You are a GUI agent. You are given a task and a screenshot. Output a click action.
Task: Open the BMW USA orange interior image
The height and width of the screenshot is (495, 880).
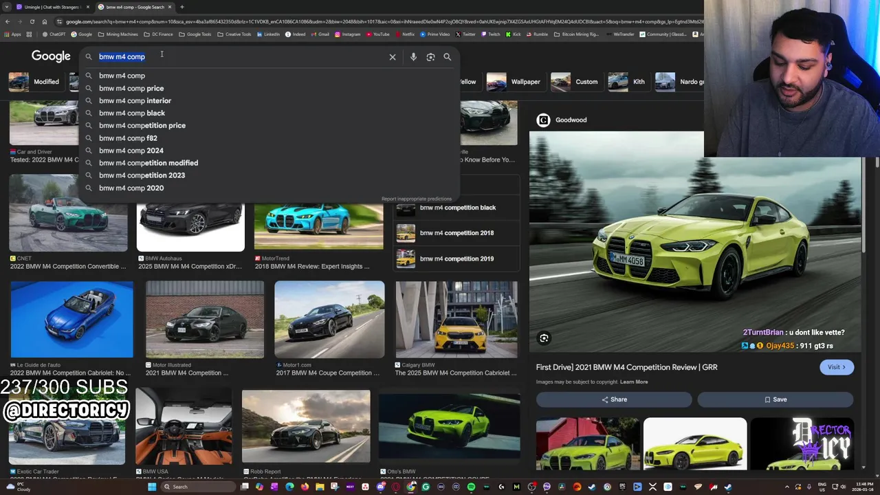coord(184,427)
